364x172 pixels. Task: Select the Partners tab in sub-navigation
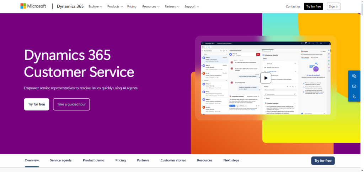coord(143,160)
